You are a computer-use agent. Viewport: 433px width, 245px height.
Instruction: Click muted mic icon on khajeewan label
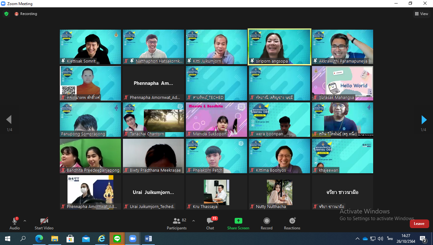coord(316,170)
